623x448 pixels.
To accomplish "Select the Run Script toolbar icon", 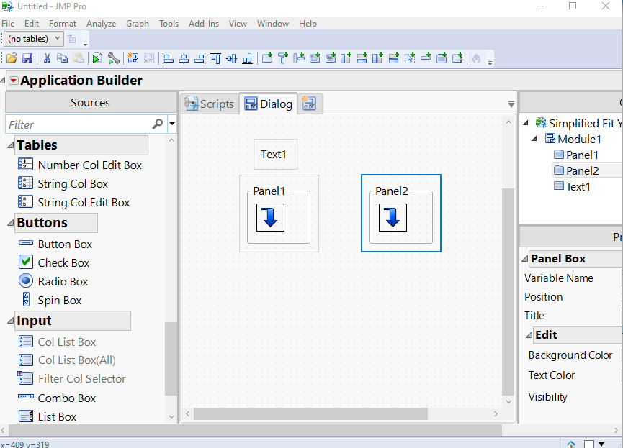I will click(x=97, y=58).
